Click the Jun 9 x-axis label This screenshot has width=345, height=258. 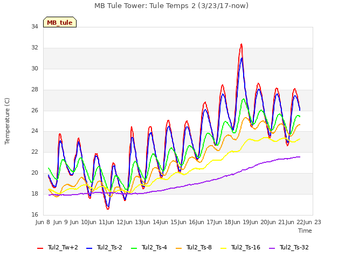coord(60,222)
